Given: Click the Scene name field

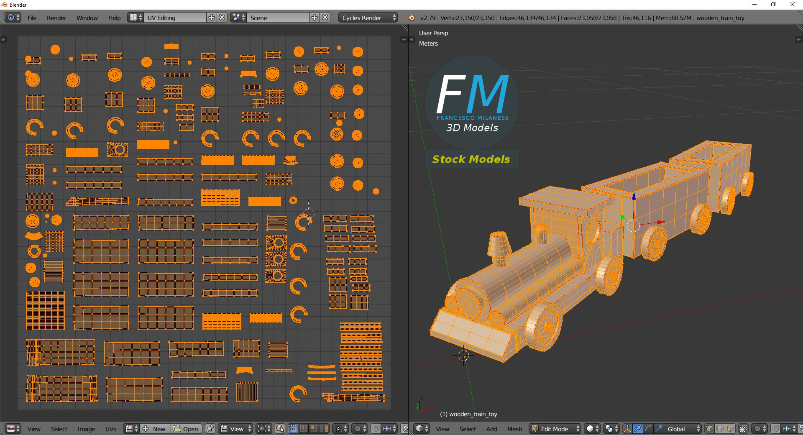Looking at the screenshot, I should pyautogui.click(x=278, y=18).
